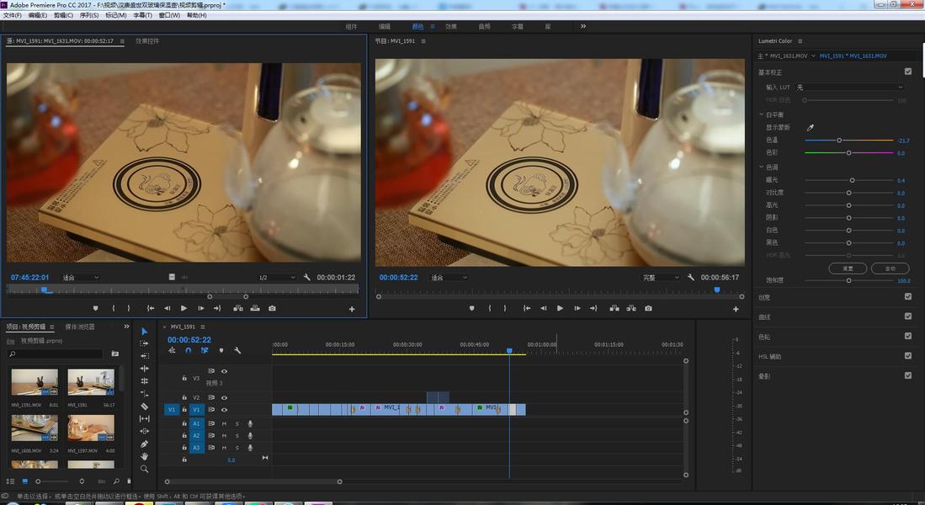Add marker in timeline header
Image resolution: width=925 pixels, height=505 pixels.
point(221,350)
